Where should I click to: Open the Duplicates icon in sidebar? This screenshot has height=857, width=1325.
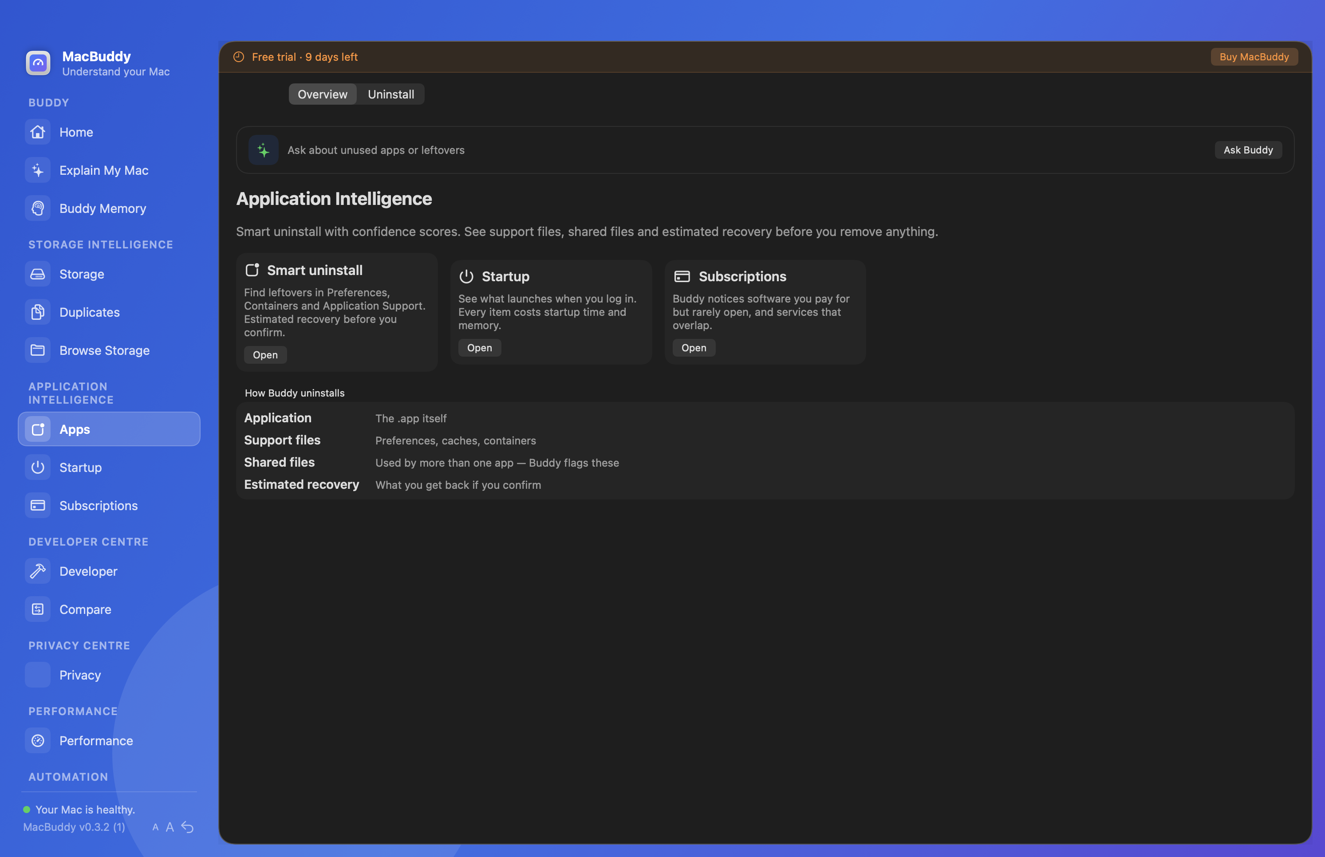click(x=38, y=312)
